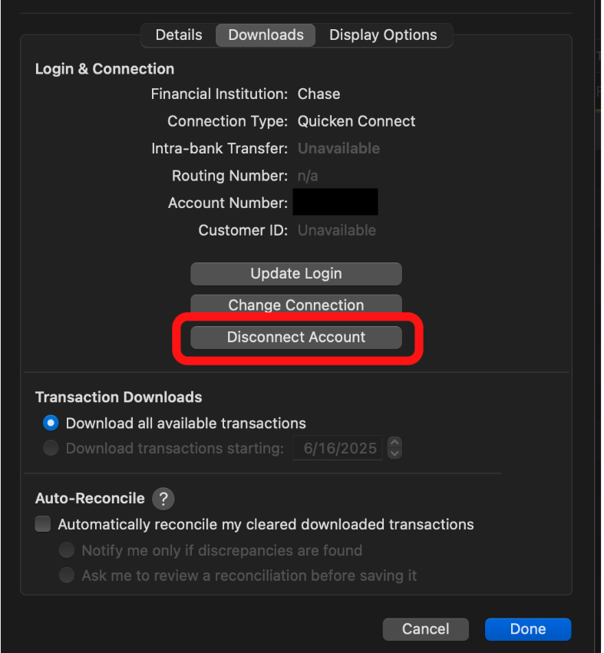The width and height of the screenshot is (604, 653).
Task: Select Download transactions starting radio button
Action: tap(51, 448)
